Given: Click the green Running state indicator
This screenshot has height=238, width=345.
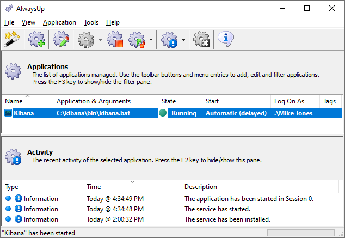Looking at the screenshot, I should tap(163, 113).
